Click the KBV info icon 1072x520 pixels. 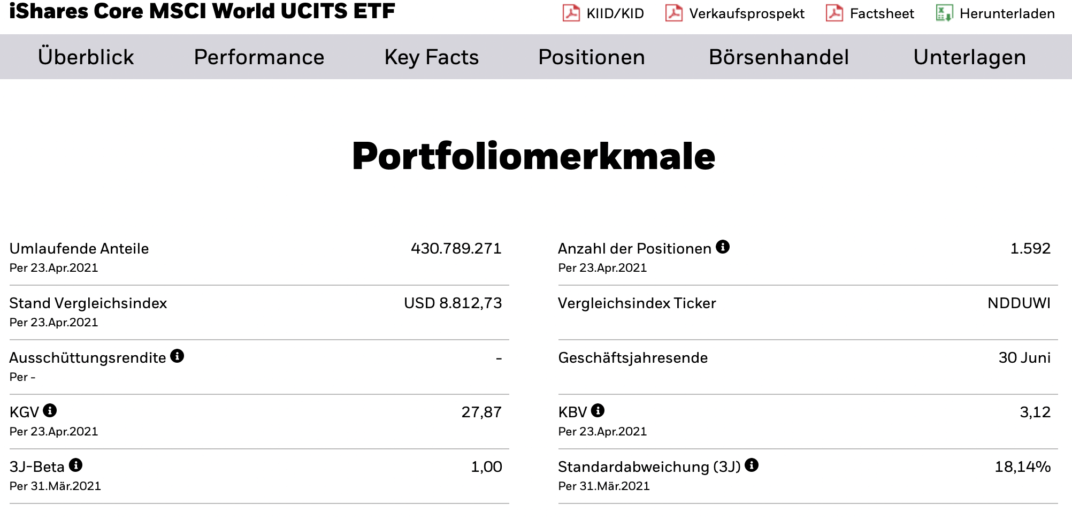598,410
